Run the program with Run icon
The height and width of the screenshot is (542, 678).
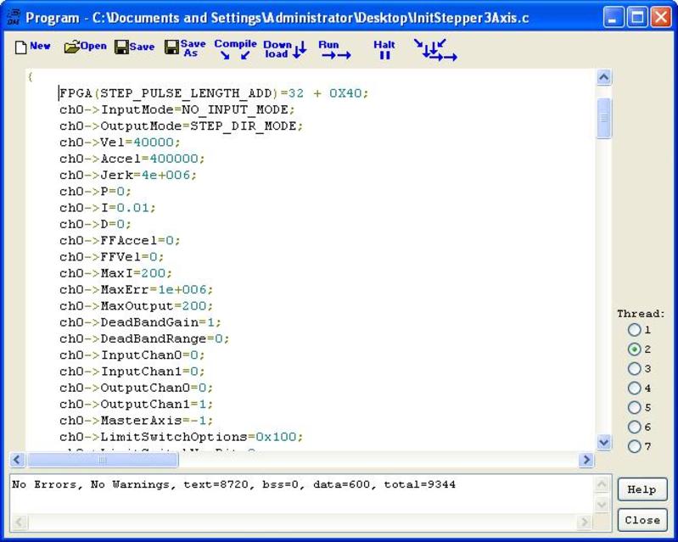tap(334, 49)
